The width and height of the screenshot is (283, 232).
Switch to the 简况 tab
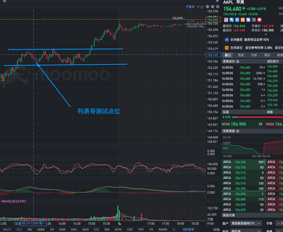267,55
